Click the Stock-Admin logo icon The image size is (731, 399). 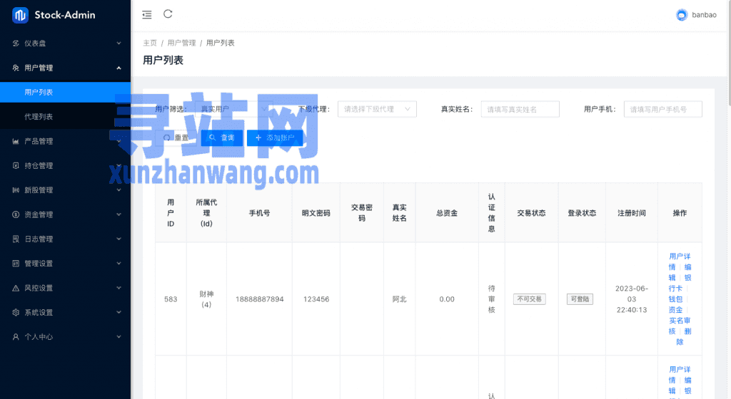click(20, 15)
